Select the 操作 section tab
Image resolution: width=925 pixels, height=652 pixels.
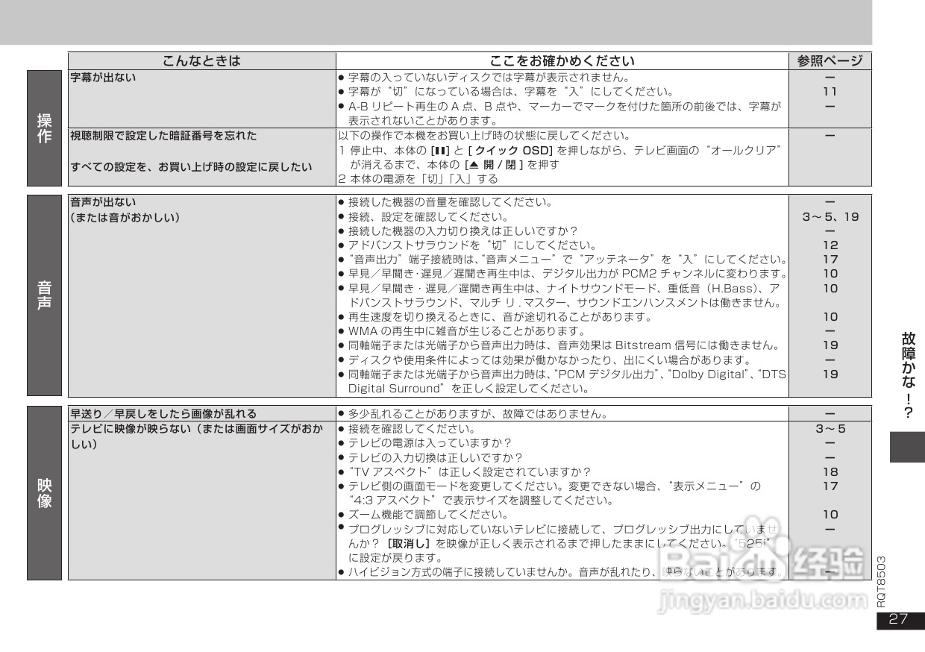[43, 128]
